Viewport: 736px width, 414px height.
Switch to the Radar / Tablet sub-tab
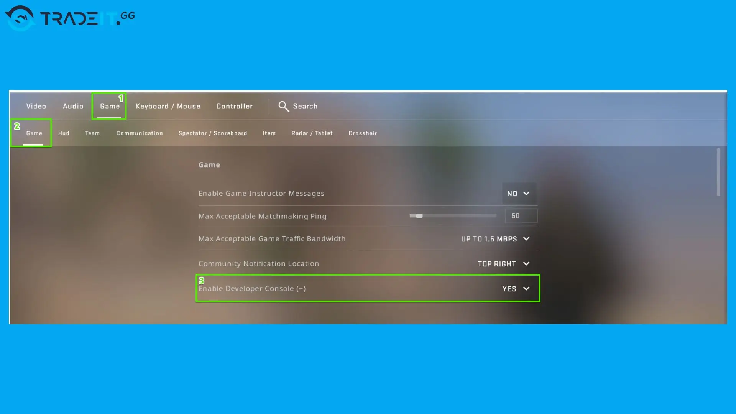312,133
